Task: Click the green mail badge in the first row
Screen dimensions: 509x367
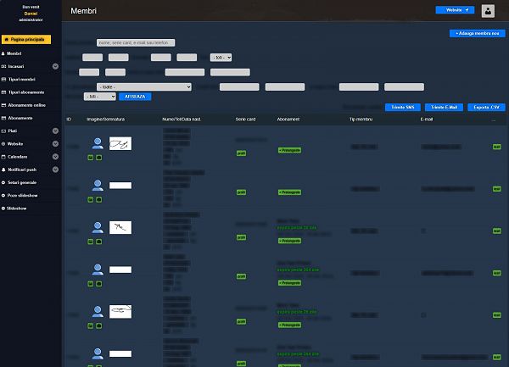Action: [497, 147]
